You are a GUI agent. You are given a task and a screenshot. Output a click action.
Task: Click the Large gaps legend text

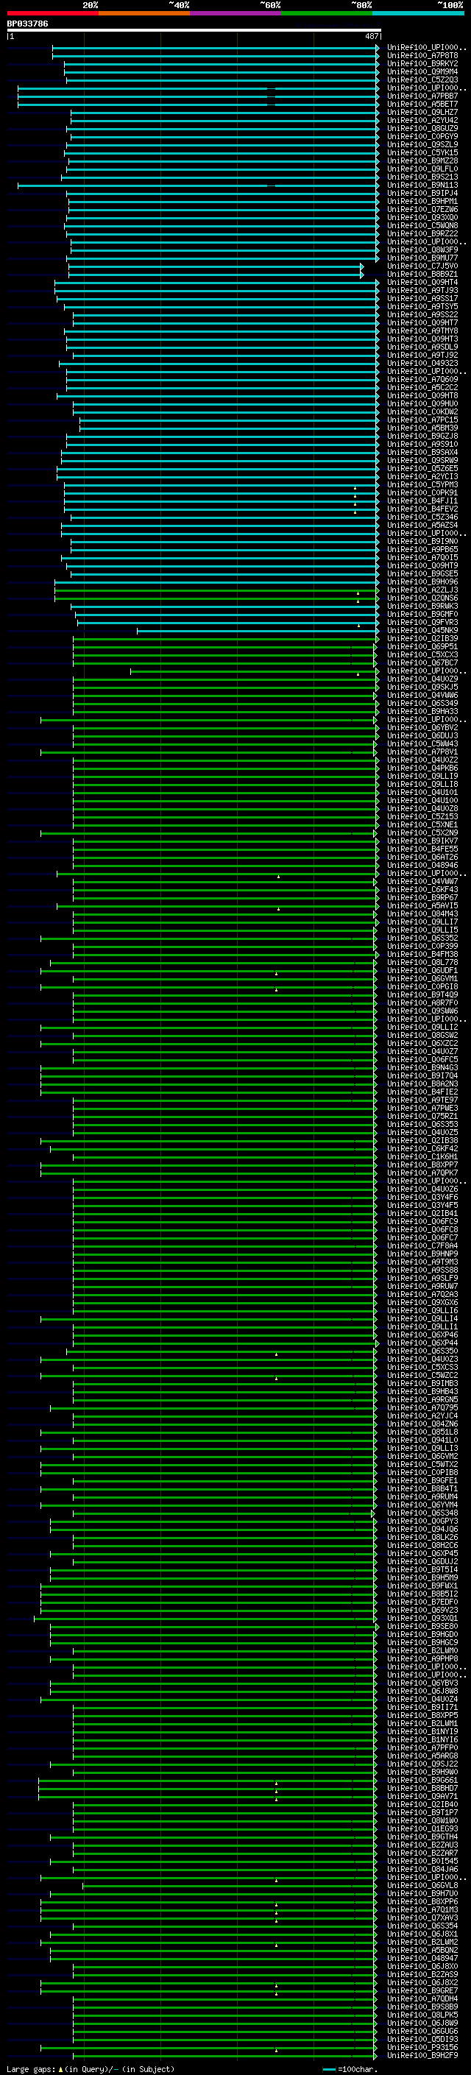click(x=91, y=2069)
